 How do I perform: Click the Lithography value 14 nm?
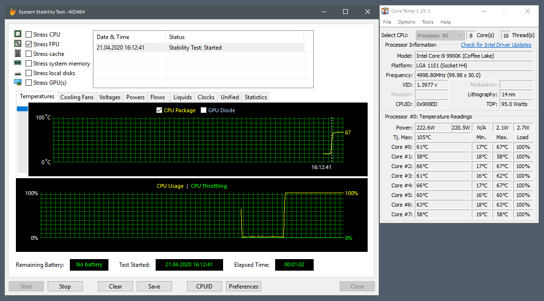pyautogui.click(x=517, y=94)
